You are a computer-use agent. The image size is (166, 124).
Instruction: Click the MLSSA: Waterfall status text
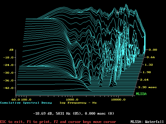(x=147, y=122)
